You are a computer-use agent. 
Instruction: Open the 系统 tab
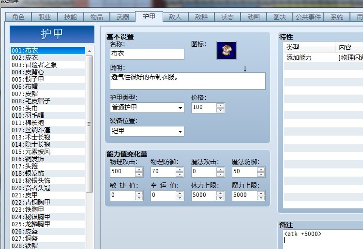coord(337,17)
